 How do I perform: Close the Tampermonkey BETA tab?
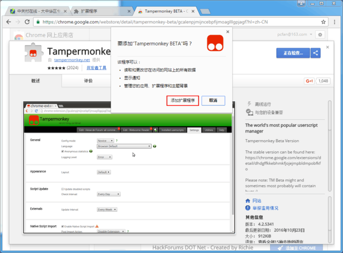[193, 11]
